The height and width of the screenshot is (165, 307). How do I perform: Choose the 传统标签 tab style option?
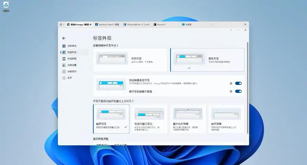coord(130,60)
